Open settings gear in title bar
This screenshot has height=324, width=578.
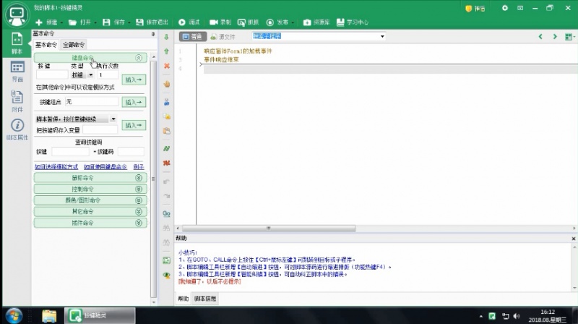click(504, 8)
